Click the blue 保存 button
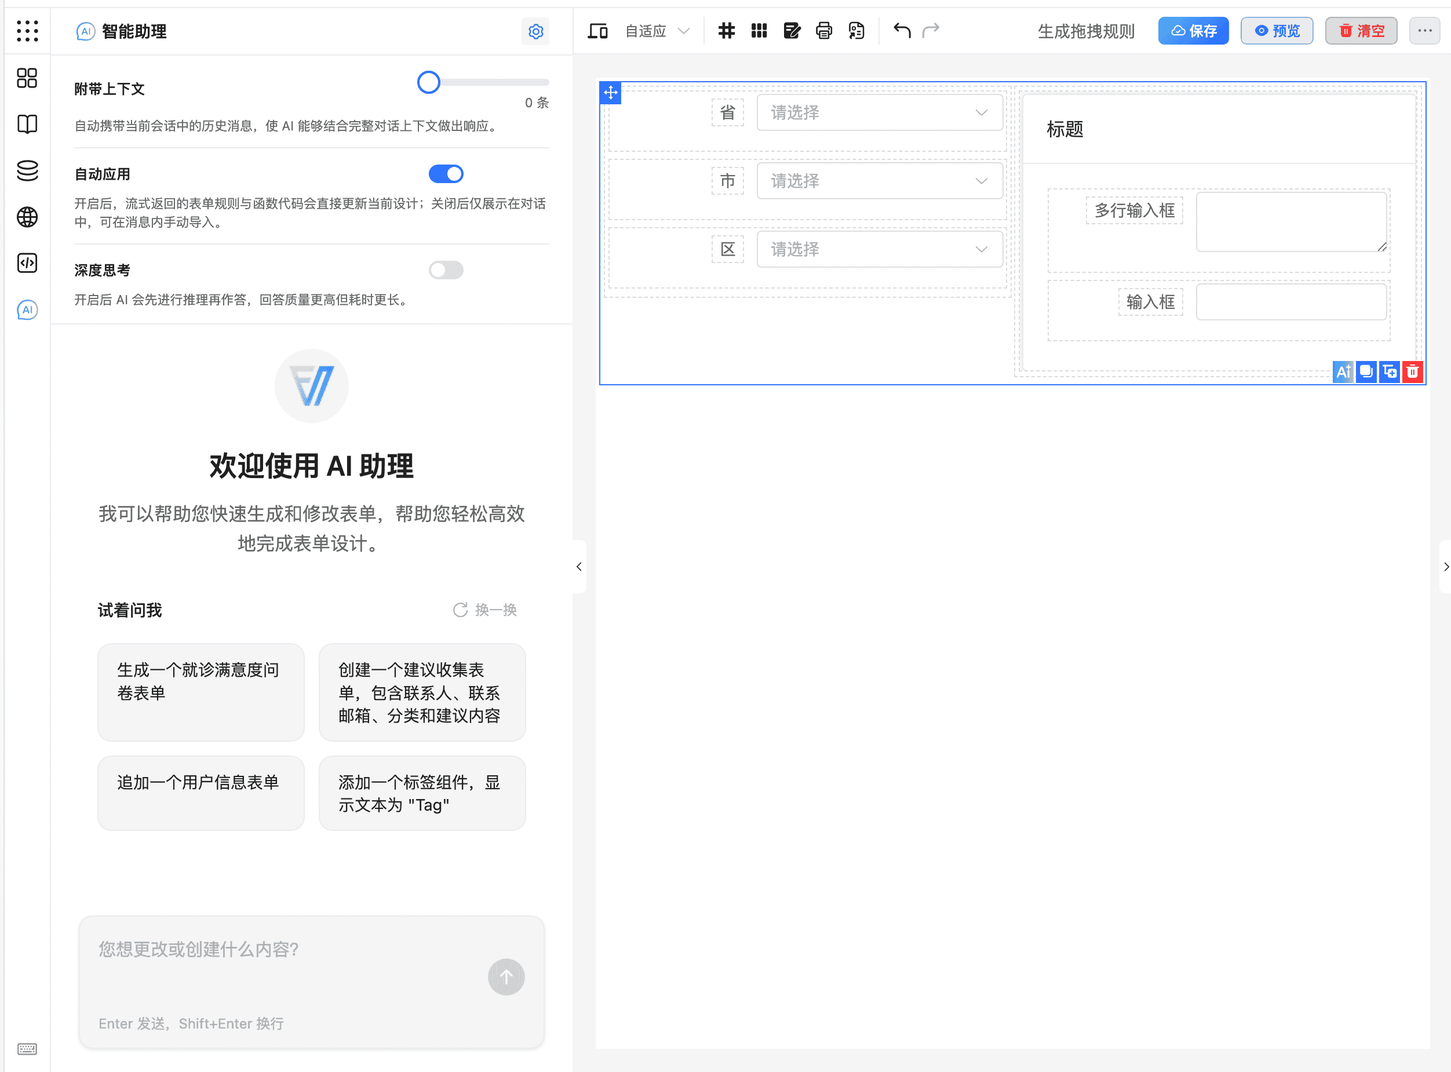This screenshot has width=1451, height=1072. pos(1193,31)
